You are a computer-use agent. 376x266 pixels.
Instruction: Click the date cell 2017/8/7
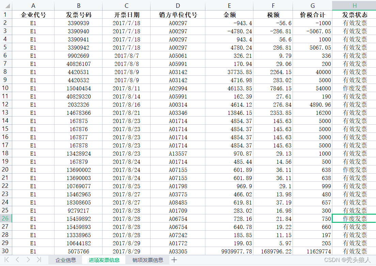[126, 55]
